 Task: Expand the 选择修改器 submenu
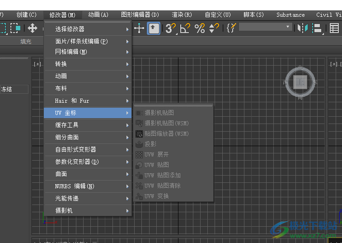coord(88,29)
